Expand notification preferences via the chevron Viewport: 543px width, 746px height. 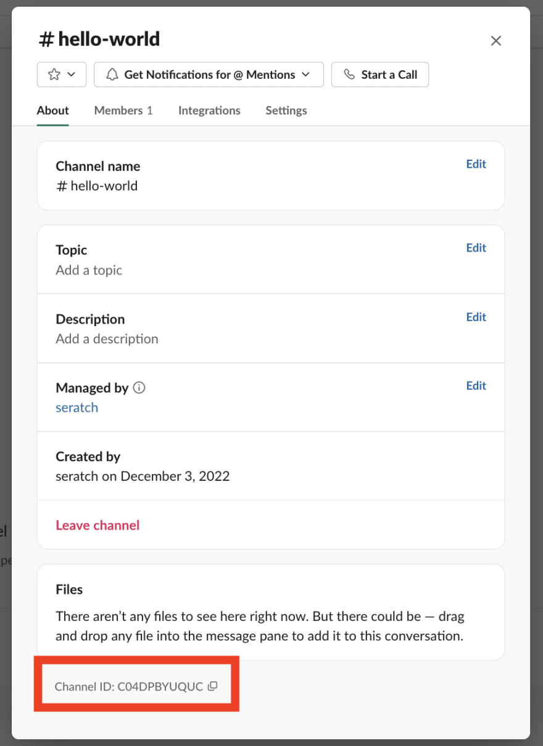pos(305,74)
